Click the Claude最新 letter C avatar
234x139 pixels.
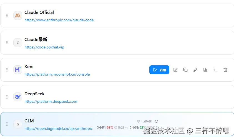18,43
